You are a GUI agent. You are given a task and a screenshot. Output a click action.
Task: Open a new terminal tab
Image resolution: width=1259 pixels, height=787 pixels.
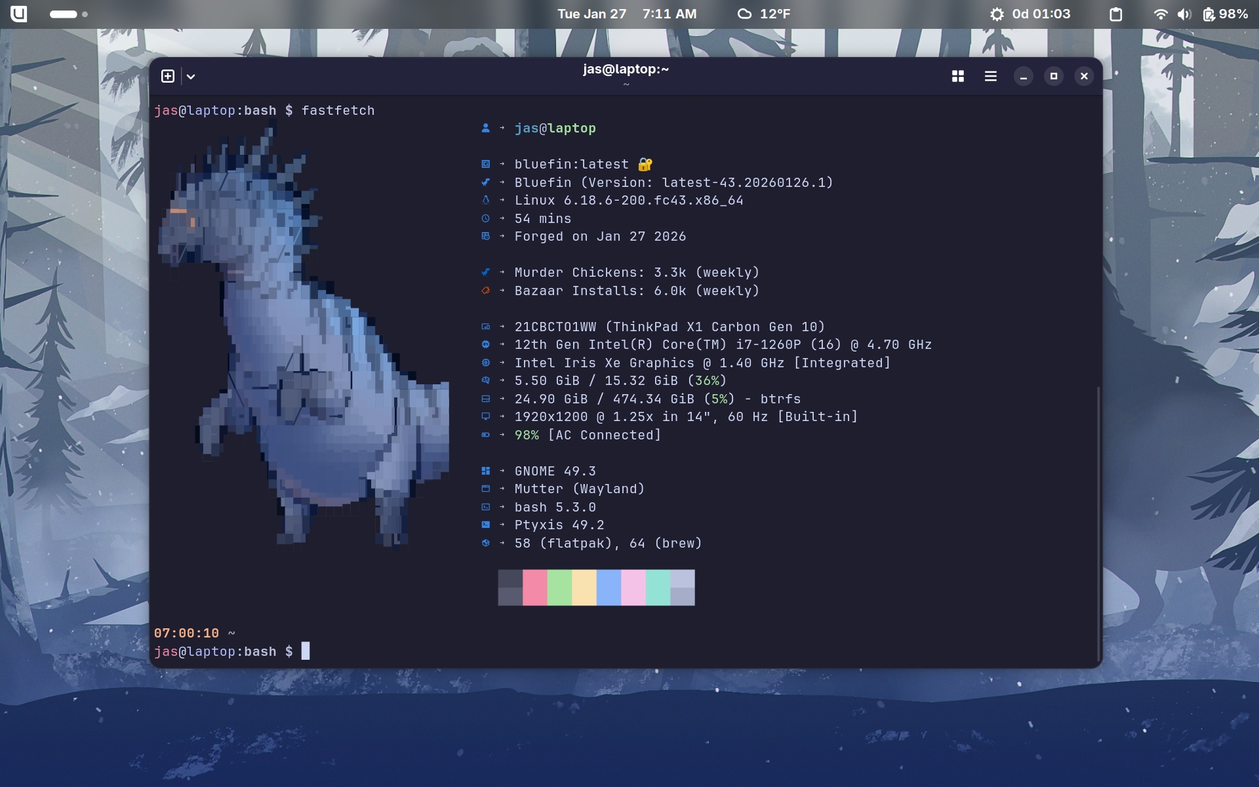click(168, 76)
